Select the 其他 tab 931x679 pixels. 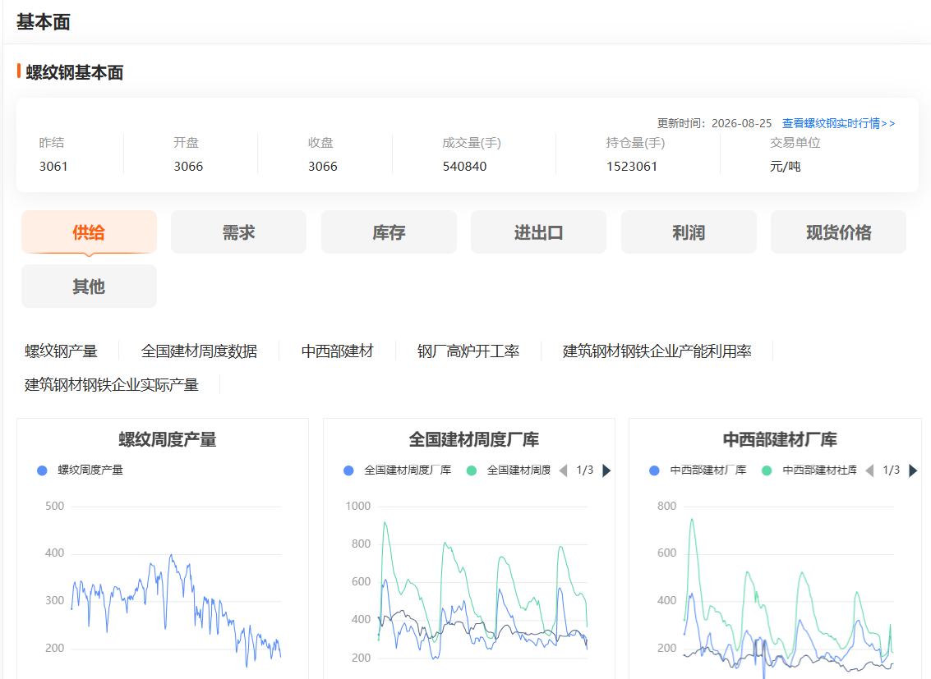89,287
